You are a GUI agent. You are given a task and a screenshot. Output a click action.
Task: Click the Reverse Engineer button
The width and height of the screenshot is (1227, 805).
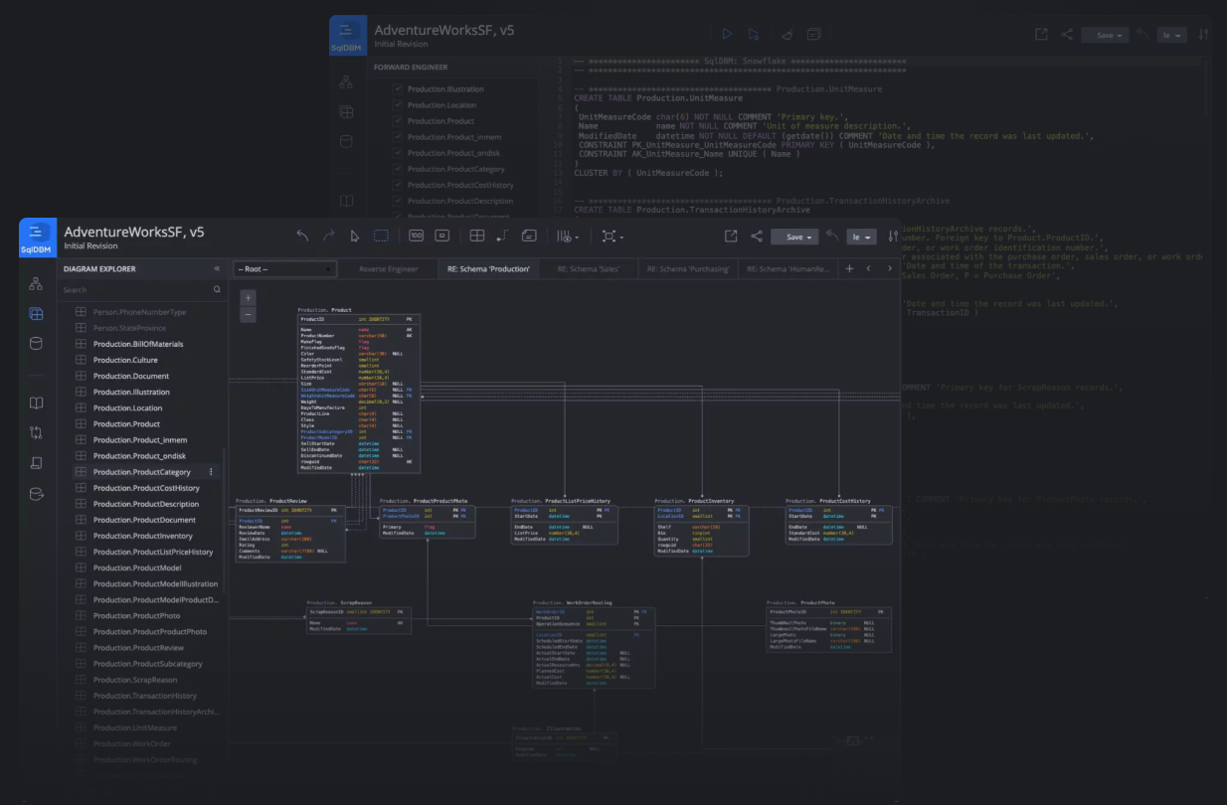pos(390,268)
